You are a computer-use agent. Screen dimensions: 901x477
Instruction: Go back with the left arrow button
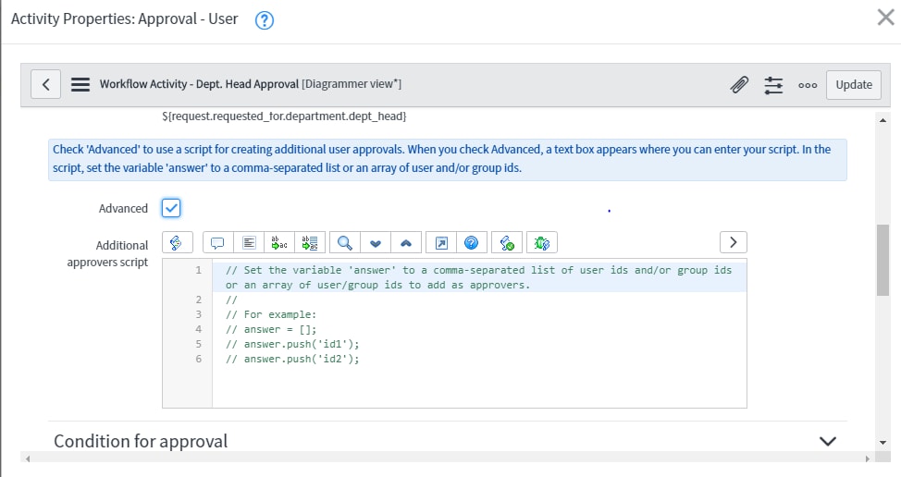coord(46,84)
